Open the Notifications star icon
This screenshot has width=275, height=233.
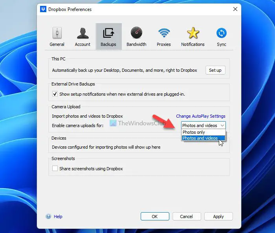[x=193, y=33]
